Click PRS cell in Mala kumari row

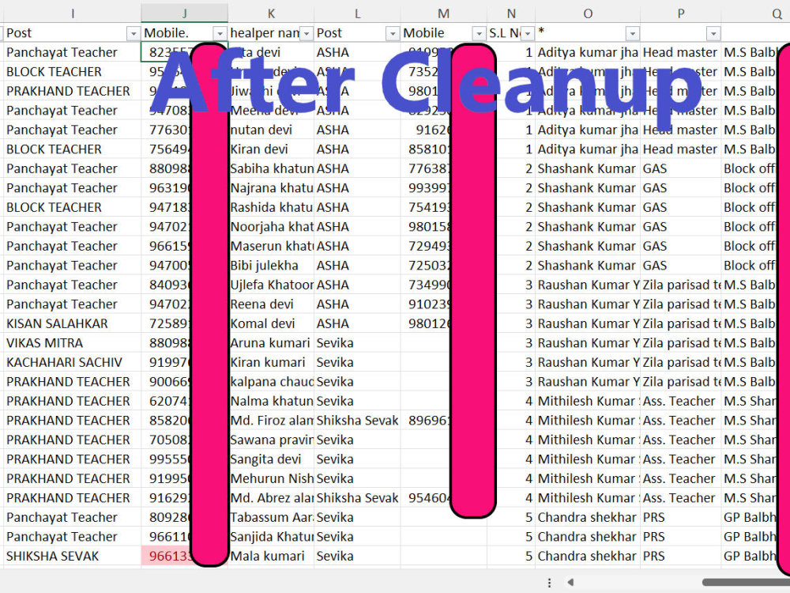point(681,556)
